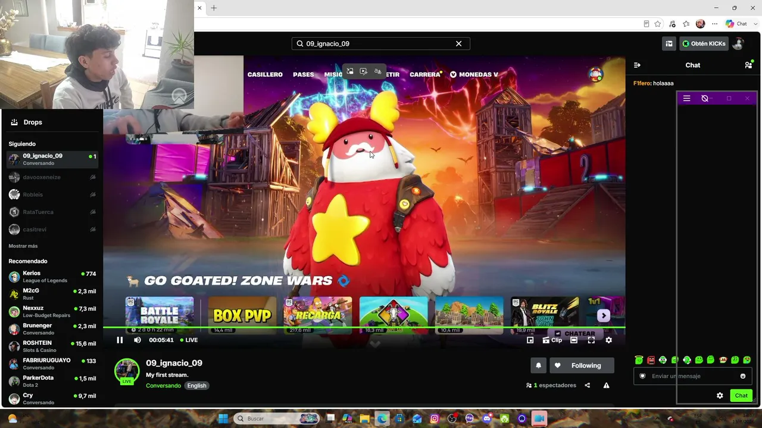762x428 pixels.
Task: Pause the live stream
Action: [120, 340]
